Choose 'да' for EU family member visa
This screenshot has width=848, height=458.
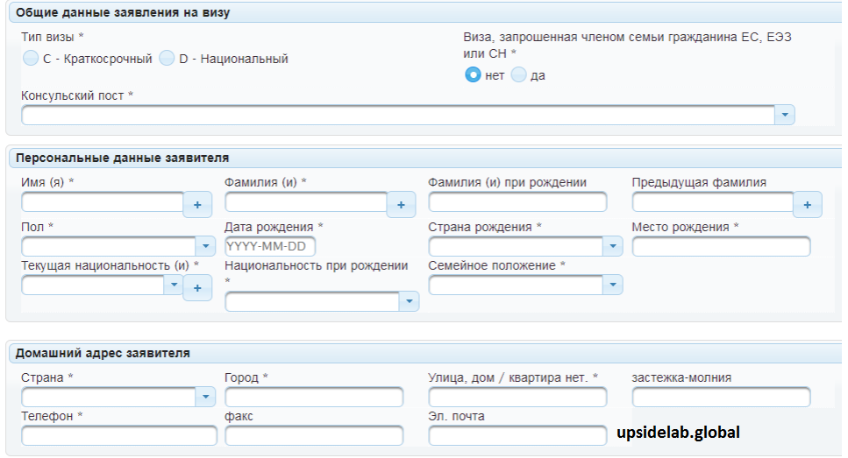pos(518,75)
